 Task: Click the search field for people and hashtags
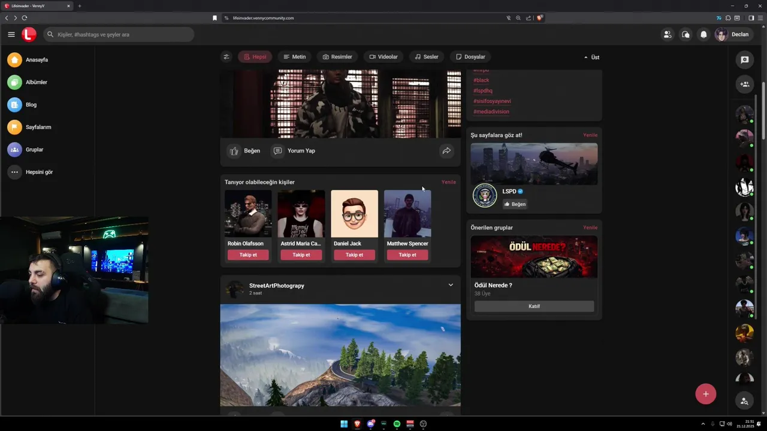(x=119, y=34)
